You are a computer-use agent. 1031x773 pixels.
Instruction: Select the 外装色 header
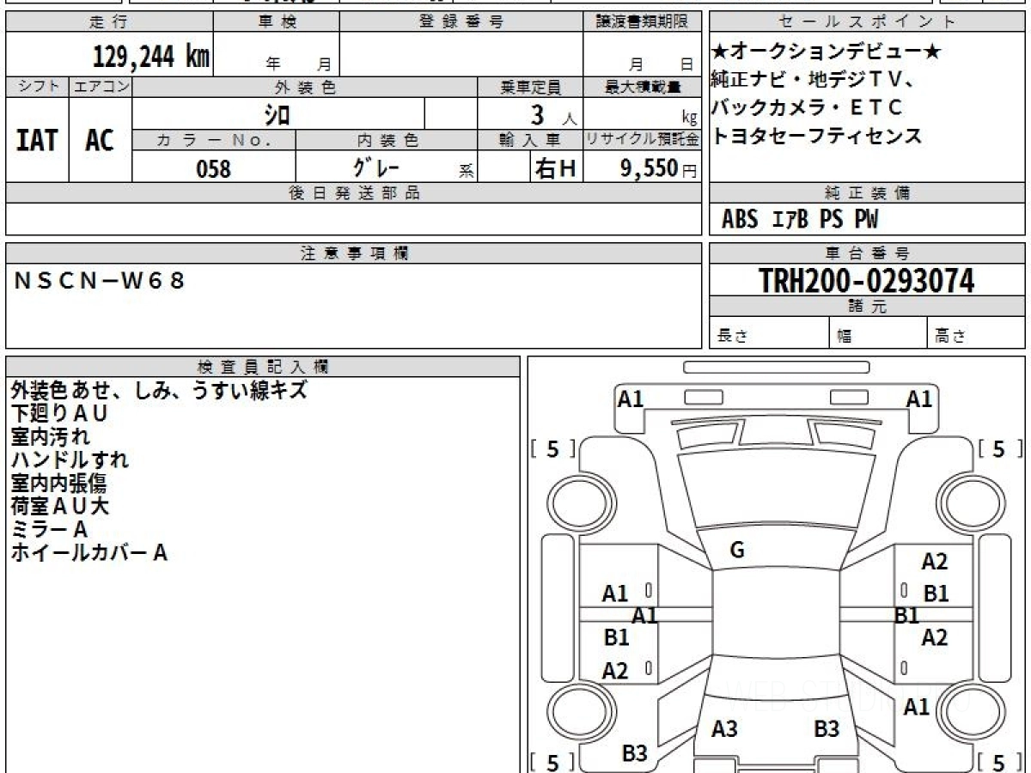point(305,87)
